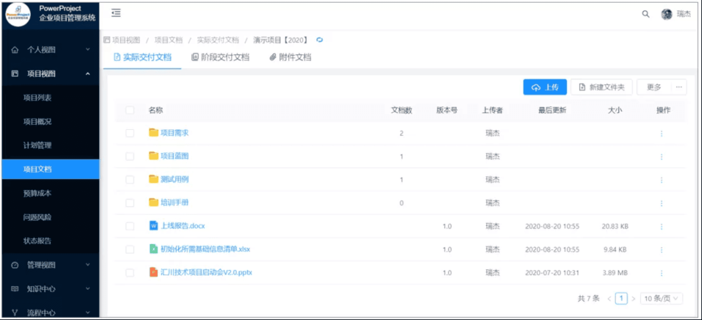The width and height of the screenshot is (702, 320).
Task: Open the 汇川技术项目启动会V2.0.pptx link
Action: [x=206, y=272]
